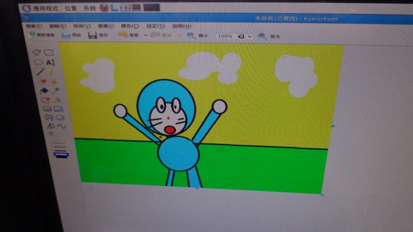Select the Brush tool
413x232 pixels.
(54, 82)
